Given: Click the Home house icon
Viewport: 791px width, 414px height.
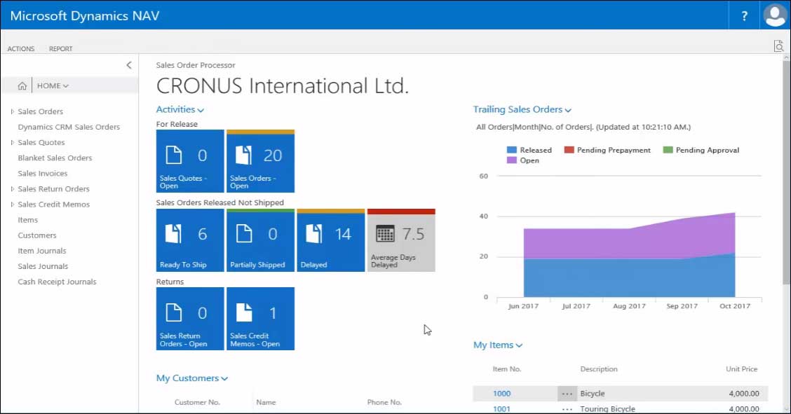Looking at the screenshot, I should [22, 85].
